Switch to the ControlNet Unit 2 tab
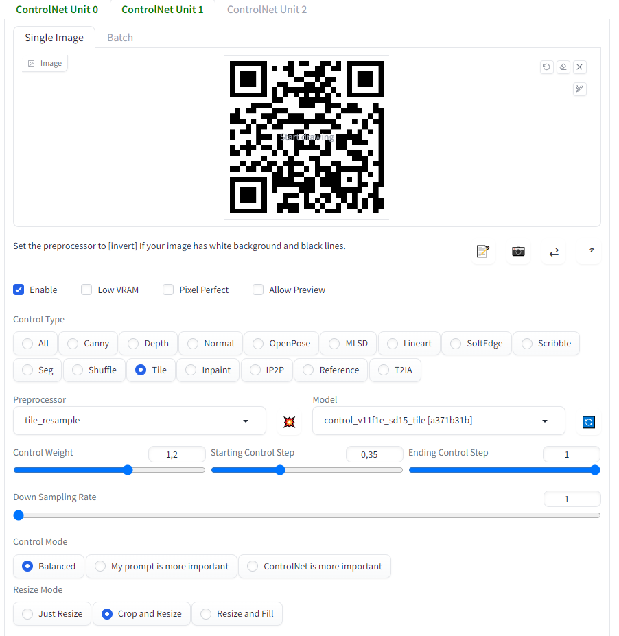Screen dimensions: 619x636 [x=266, y=10]
